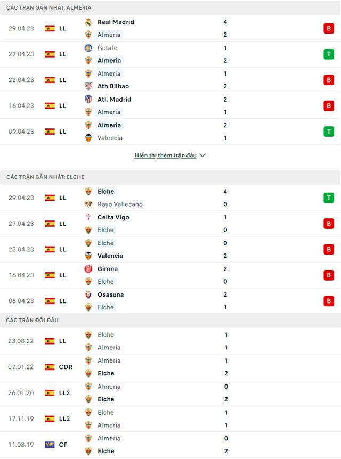Click the green T badge for Getafe match
This screenshot has height=459, width=341.
[x=329, y=54]
